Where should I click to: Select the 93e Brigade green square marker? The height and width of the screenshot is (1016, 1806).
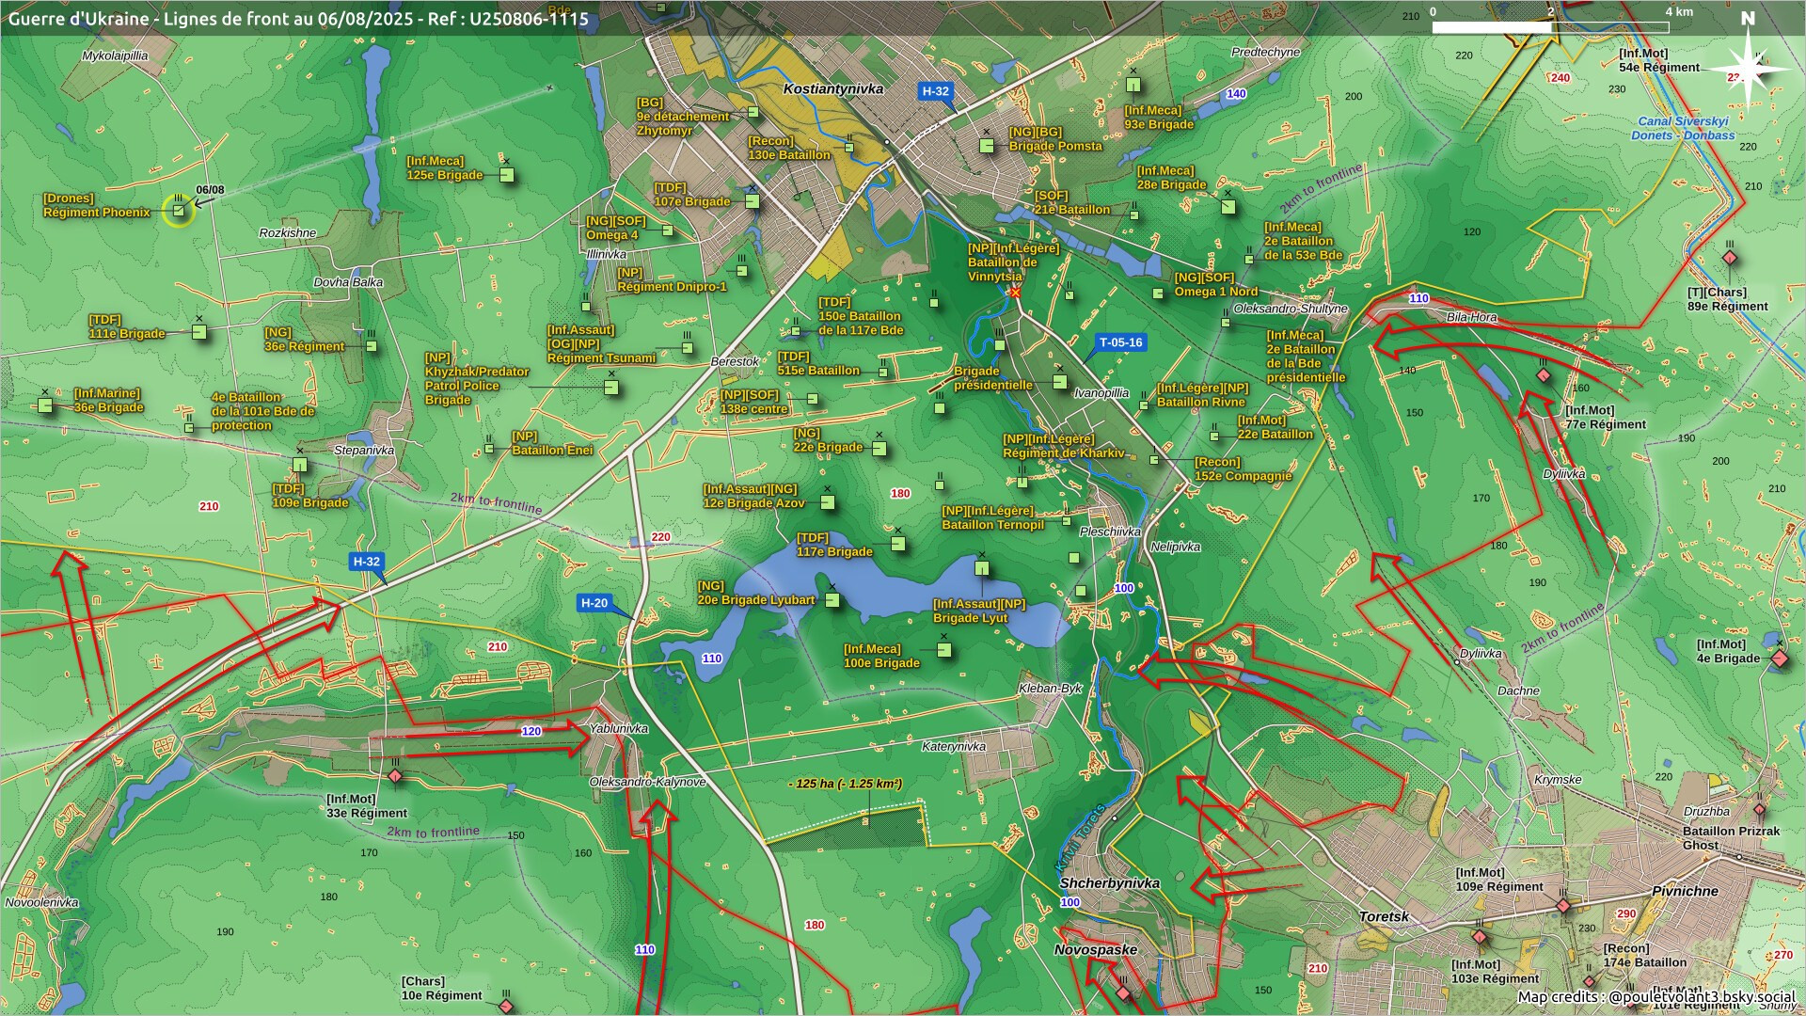[1133, 86]
